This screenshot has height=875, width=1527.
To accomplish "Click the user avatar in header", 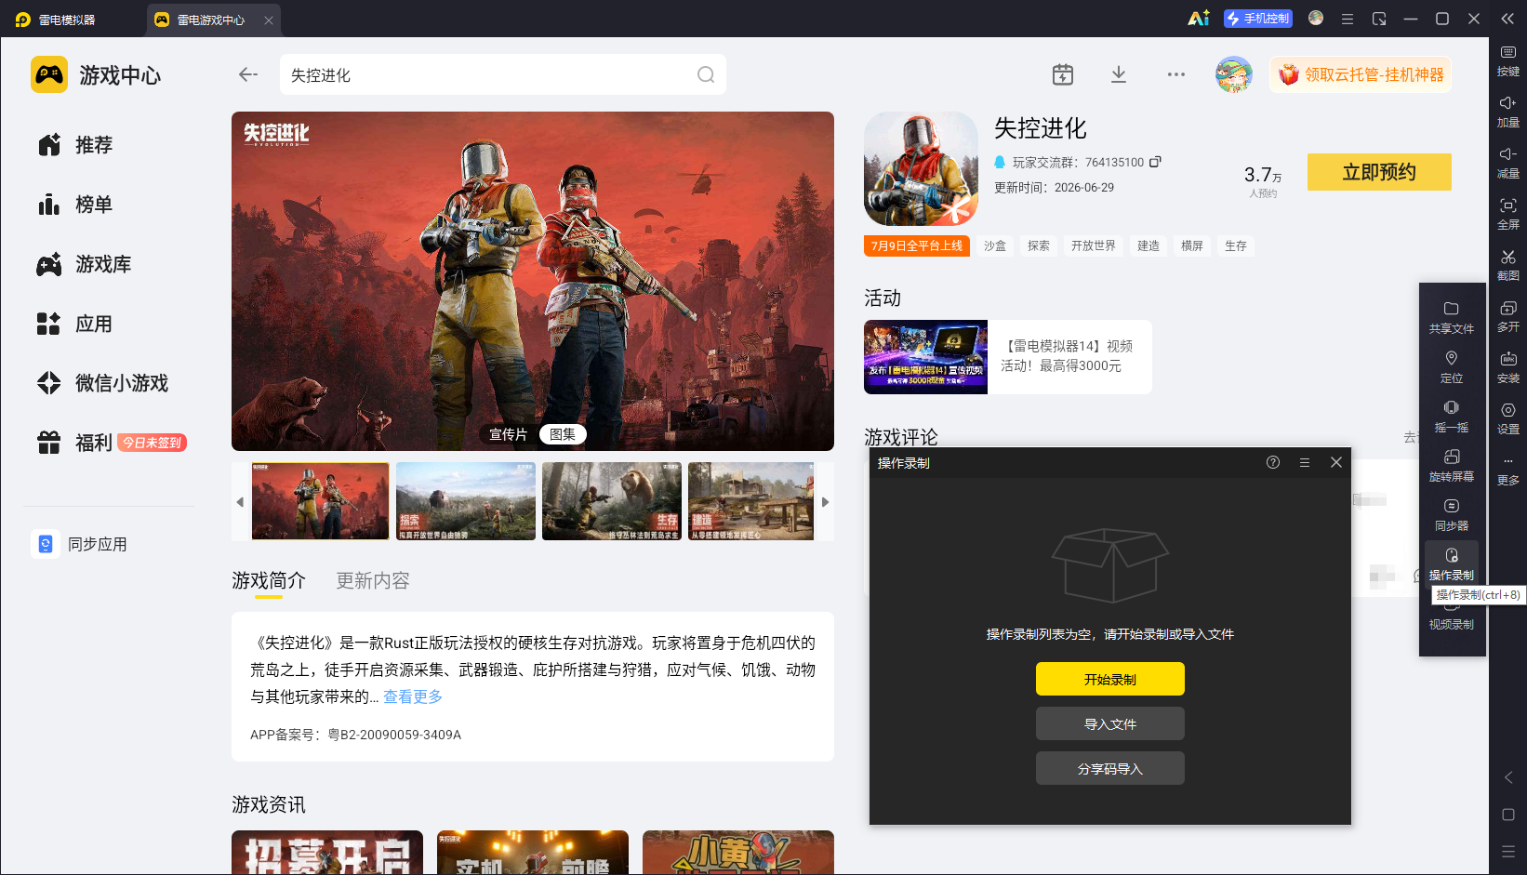I will pyautogui.click(x=1234, y=74).
